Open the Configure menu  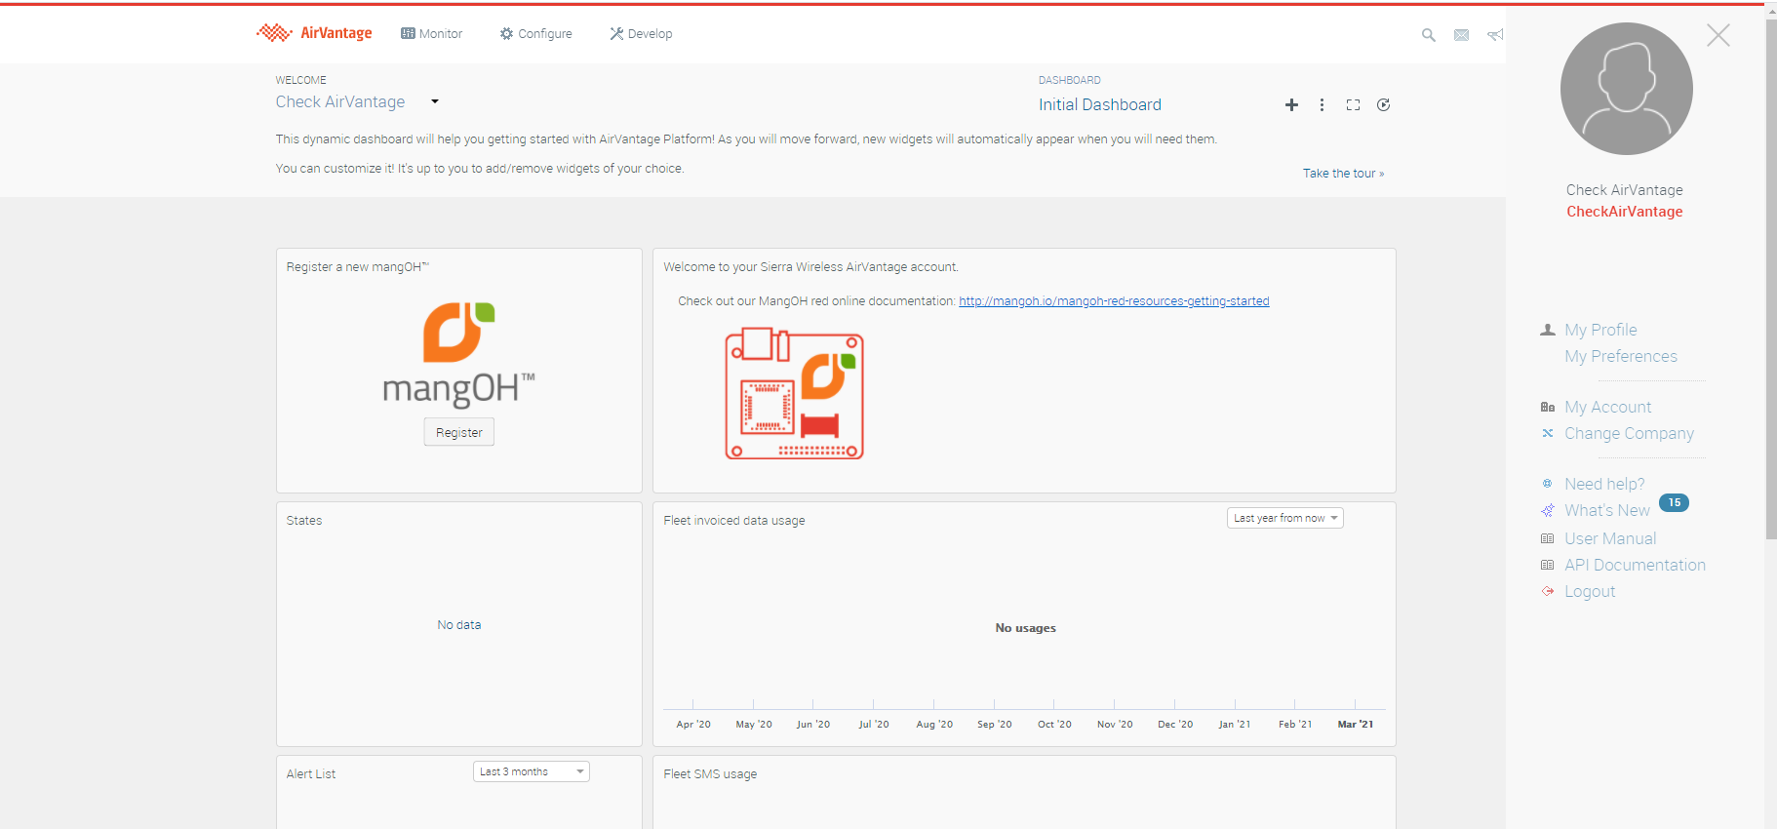(x=536, y=33)
